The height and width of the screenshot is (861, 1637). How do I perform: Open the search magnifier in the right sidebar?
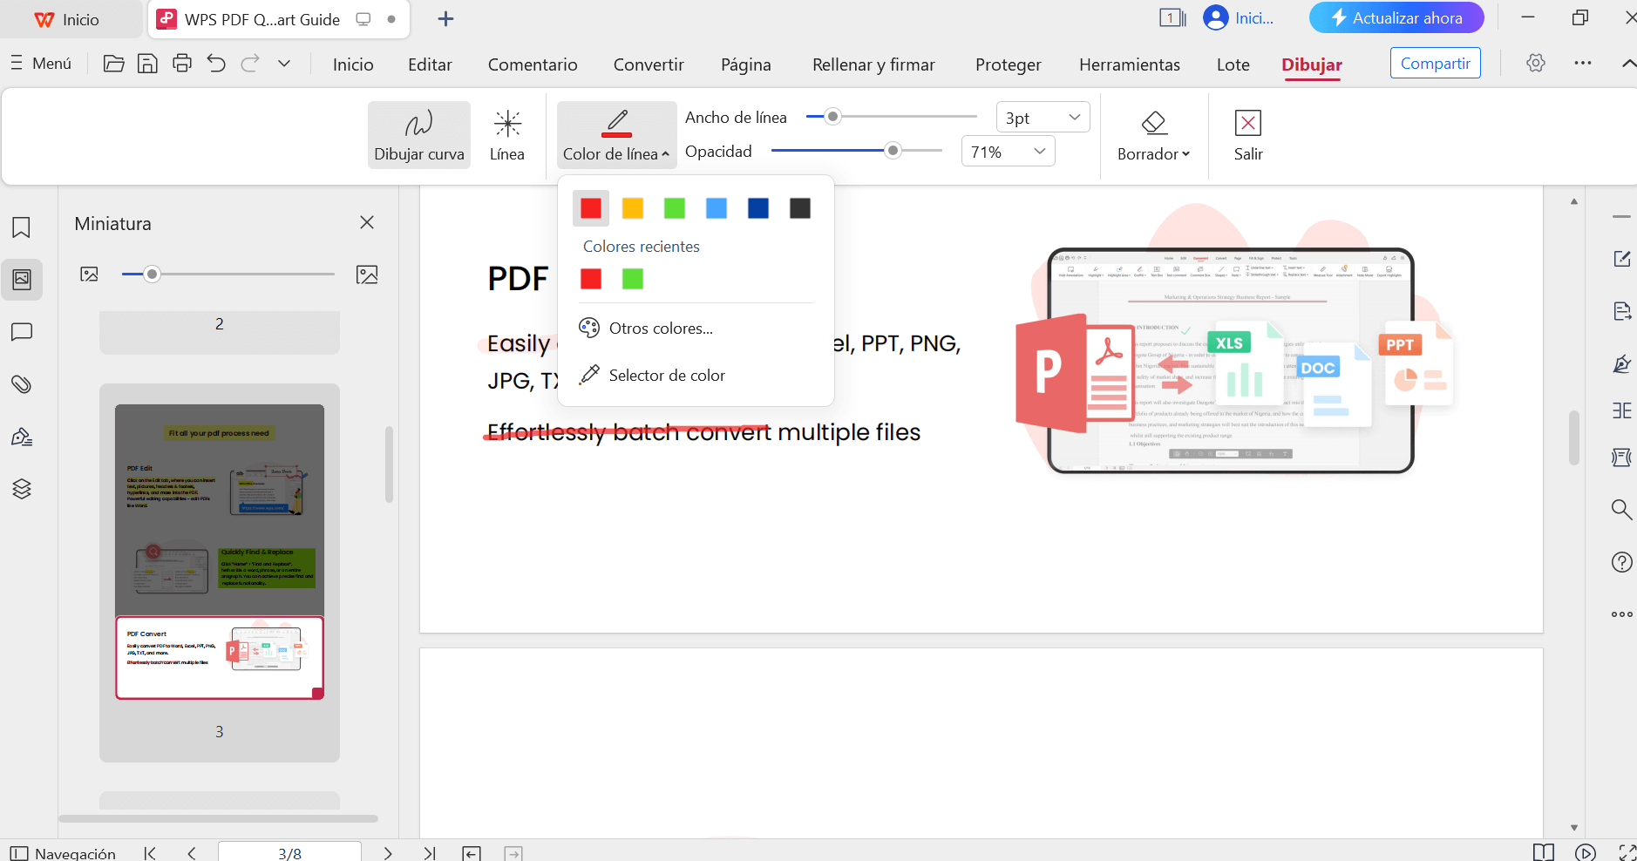(x=1620, y=510)
